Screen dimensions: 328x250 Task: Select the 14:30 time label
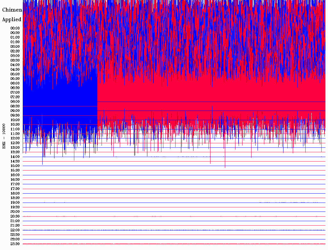tap(15, 161)
